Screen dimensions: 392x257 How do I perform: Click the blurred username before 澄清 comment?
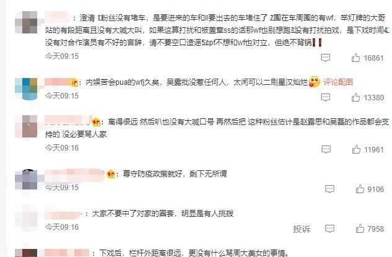click(x=57, y=17)
